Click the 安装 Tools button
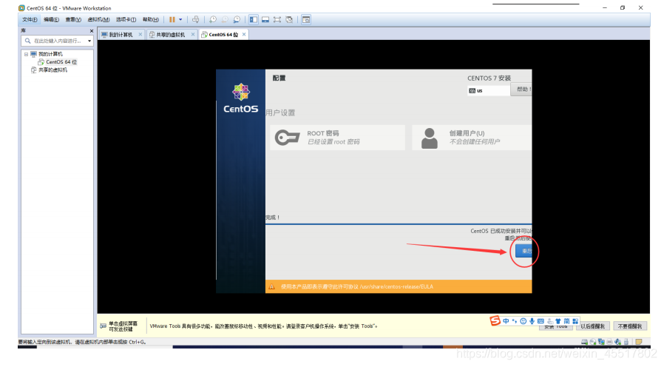Viewport: 664px width, 367px height. [555, 327]
